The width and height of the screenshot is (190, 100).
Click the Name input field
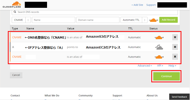click(53, 20)
